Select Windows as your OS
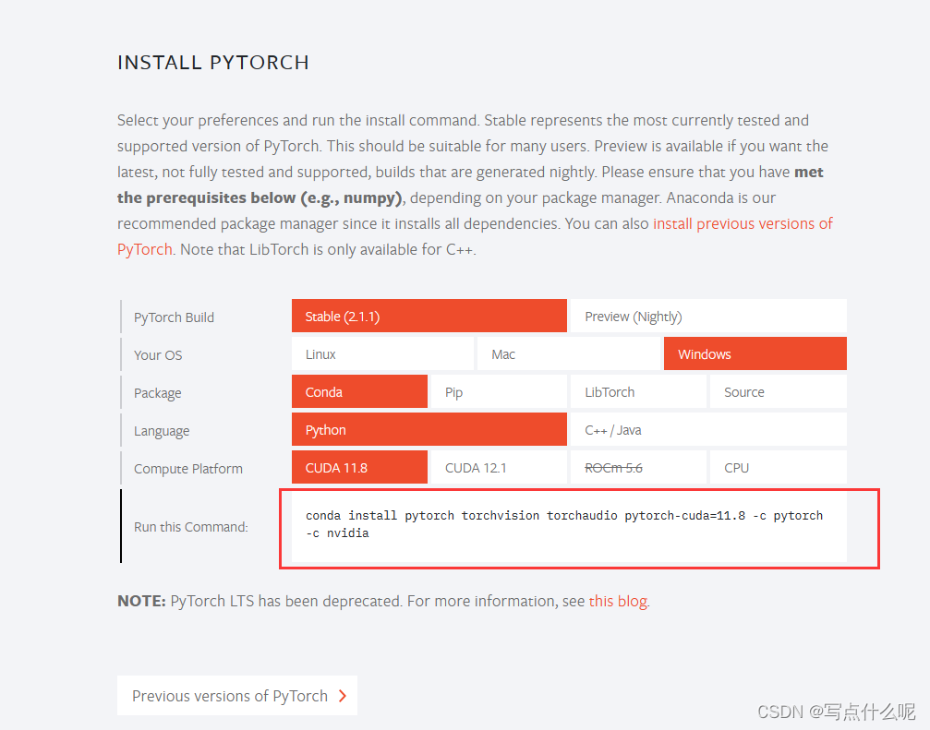Image resolution: width=930 pixels, height=730 pixels. tap(755, 353)
